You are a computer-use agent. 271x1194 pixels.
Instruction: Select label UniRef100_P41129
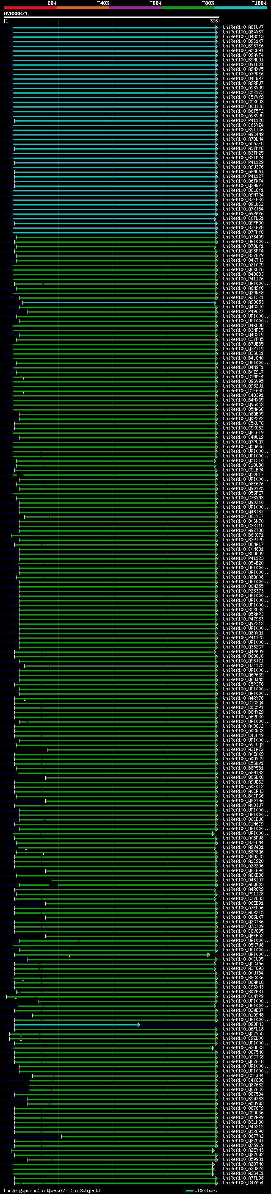tap(243, 162)
